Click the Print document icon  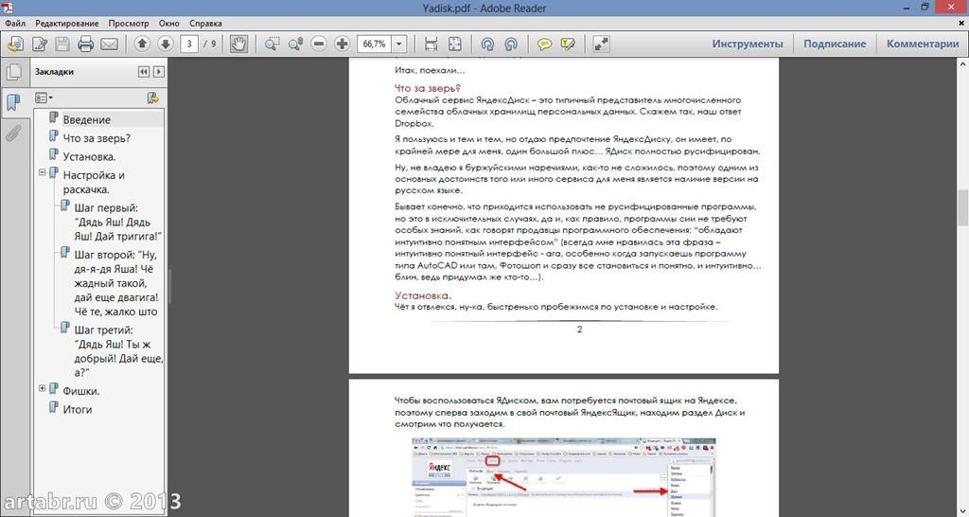click(86, 44)
